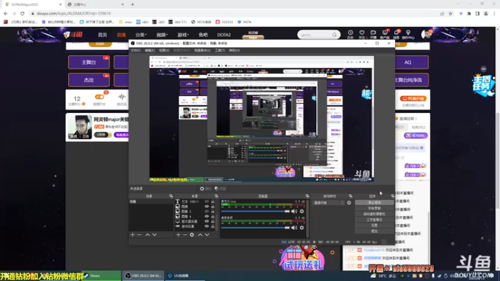
Task: Open OBS 设置 settings button
Action: point(374,225)
